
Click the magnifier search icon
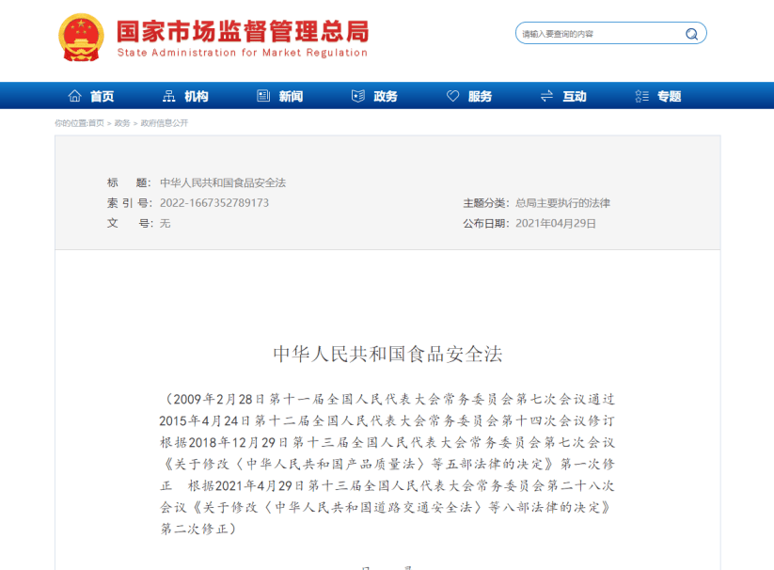691,34
